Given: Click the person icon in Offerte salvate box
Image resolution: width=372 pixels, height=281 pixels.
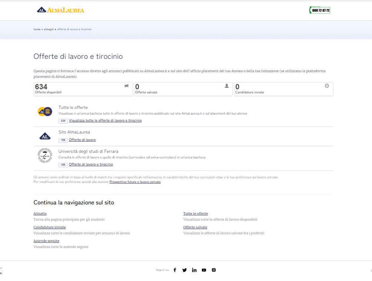Looking at the screenshot, I should tap(227, 86).
